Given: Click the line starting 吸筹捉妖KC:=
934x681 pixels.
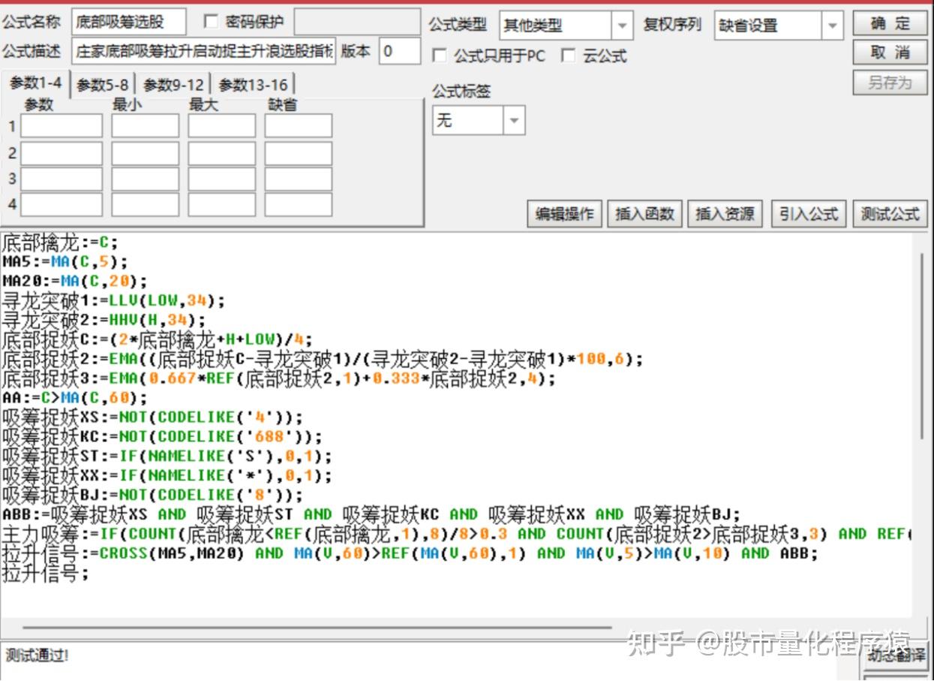Looking at the screenshot, I should click(162, 437).
